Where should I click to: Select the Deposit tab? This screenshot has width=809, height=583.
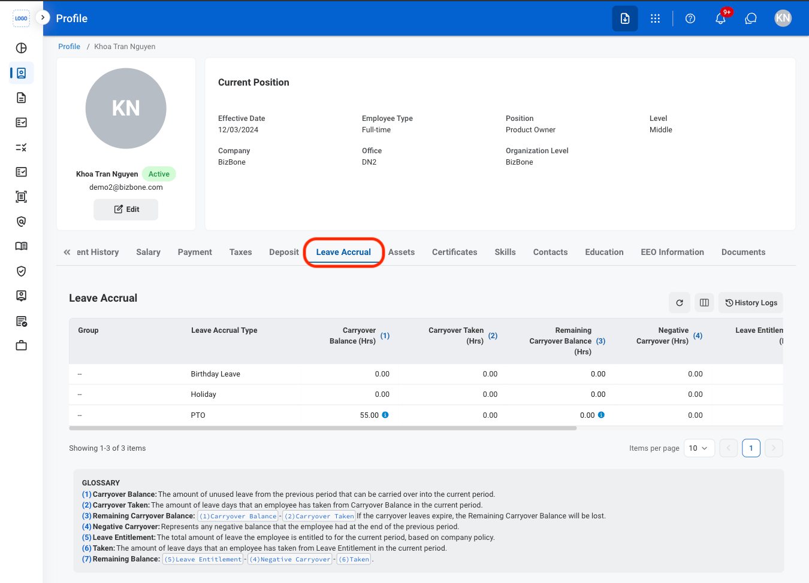pyautogui.click(x=284, y=252)
